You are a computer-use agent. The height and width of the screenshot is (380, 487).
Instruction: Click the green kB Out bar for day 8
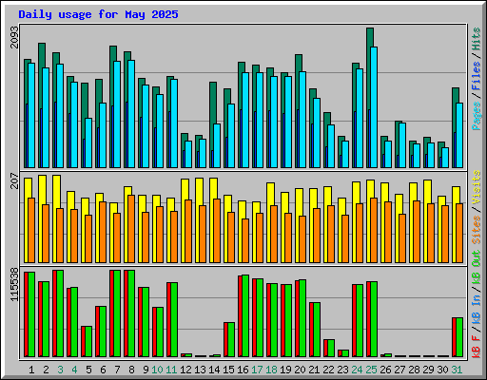click(x=131, y=313)
